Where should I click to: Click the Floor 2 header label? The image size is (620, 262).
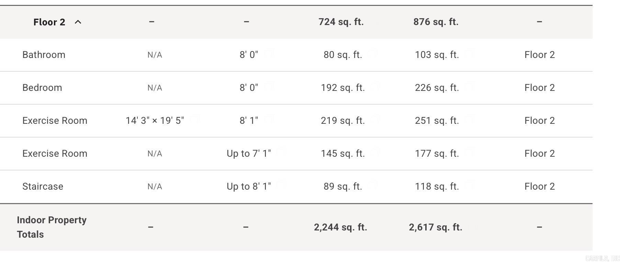click(49, 22)
